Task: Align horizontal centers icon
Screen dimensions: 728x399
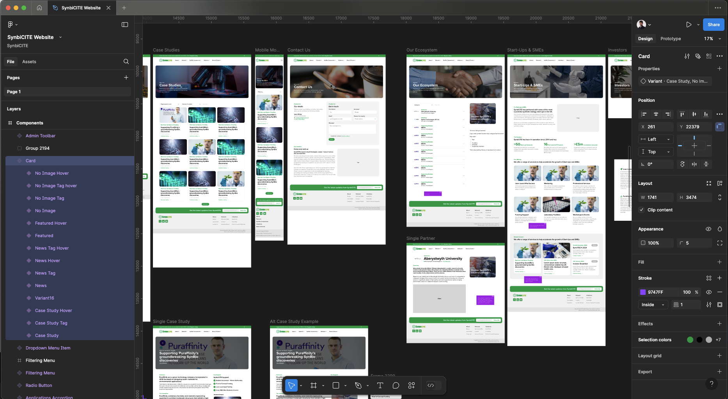Action: [x=656, y=114]
